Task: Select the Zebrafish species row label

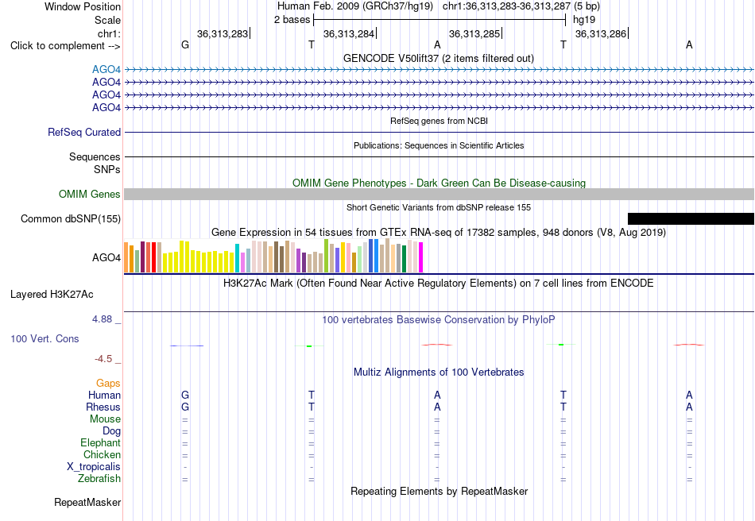Action: [x=99, y=479]
